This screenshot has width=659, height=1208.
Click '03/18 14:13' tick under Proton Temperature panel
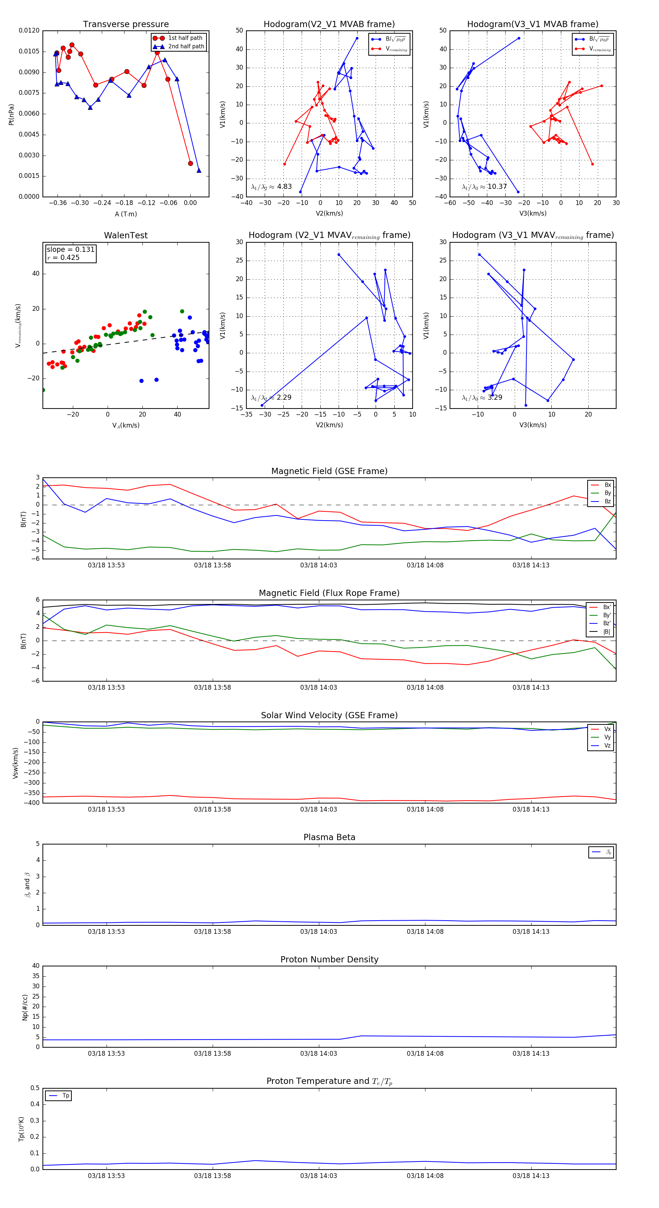coord(531,1176)
